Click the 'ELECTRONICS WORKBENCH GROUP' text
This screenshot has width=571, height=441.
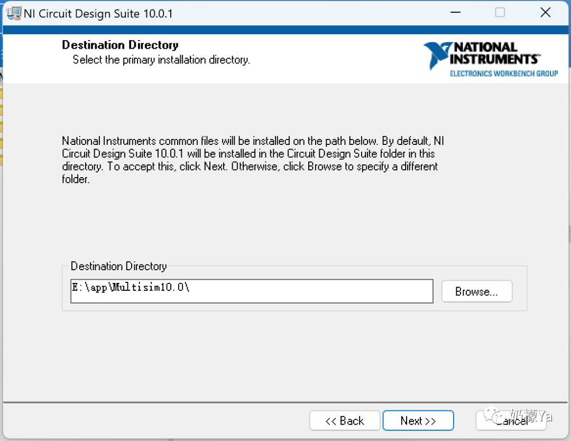coord(504,73)
